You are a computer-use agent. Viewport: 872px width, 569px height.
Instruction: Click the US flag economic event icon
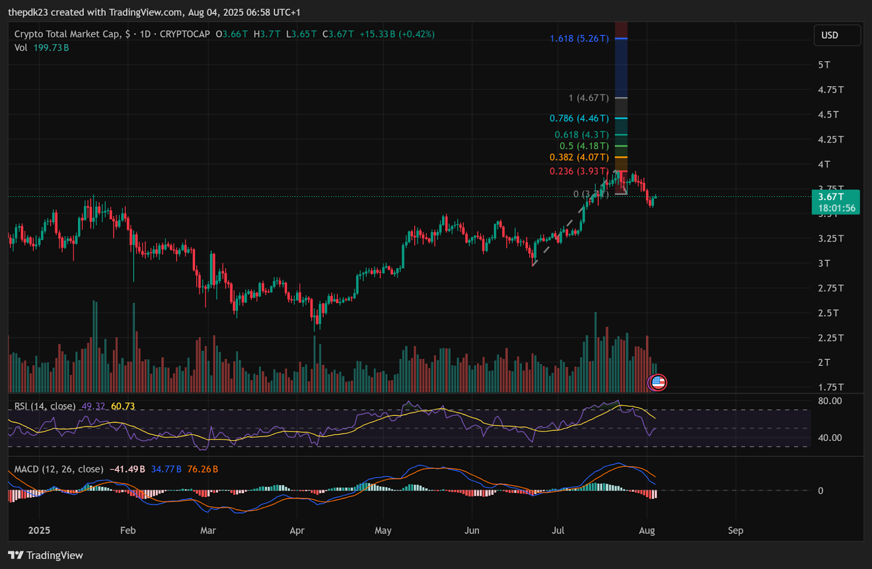click(658, 382)
